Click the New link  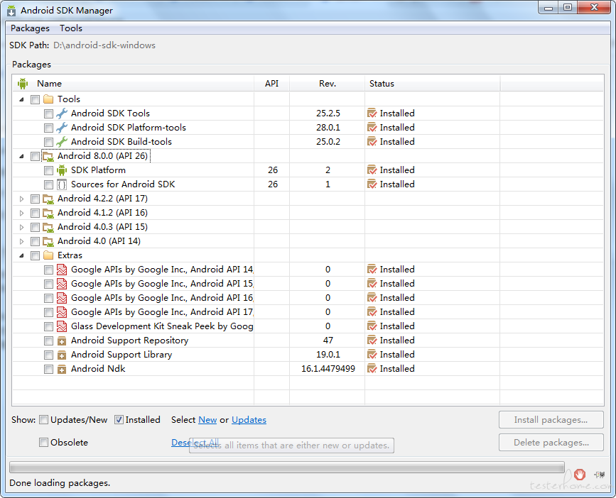point(207,420)
